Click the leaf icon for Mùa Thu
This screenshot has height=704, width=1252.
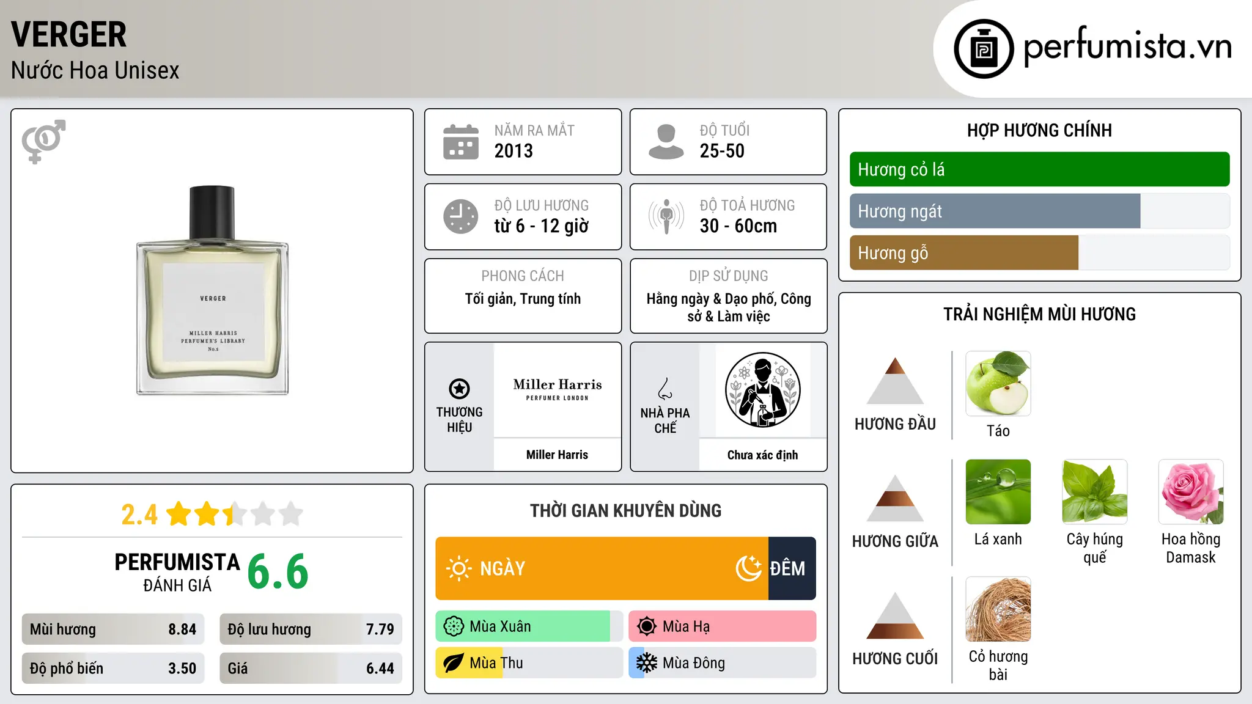(454, 663)
